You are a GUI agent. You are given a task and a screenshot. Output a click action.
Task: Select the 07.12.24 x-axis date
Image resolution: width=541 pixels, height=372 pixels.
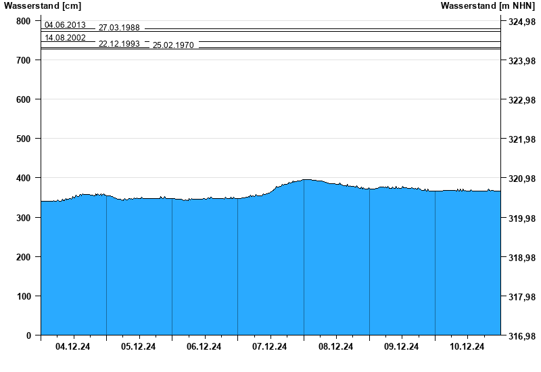coord(270,347)
